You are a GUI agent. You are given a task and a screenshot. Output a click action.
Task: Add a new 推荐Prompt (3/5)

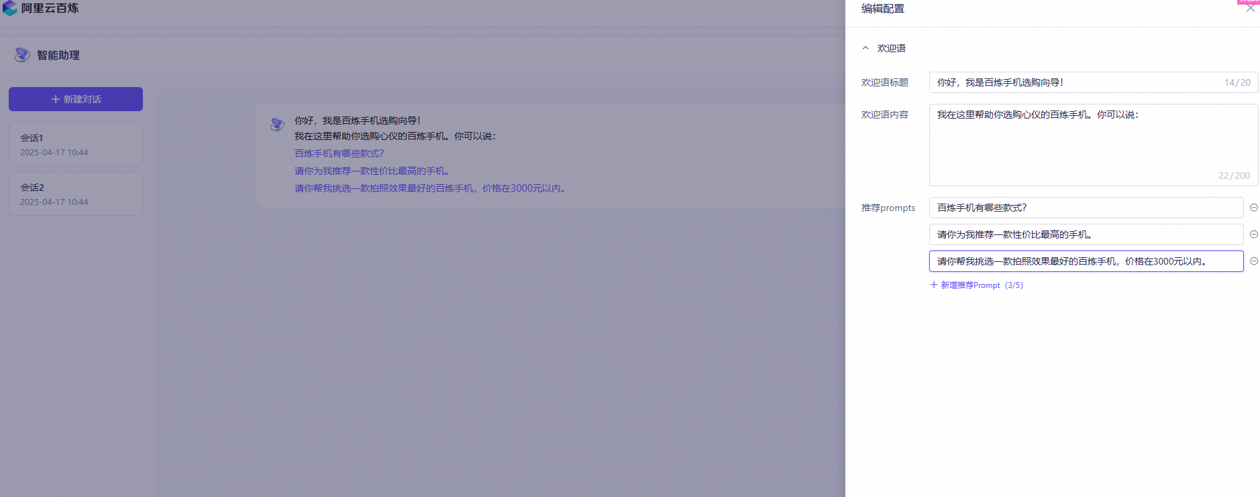pos(976,285)
